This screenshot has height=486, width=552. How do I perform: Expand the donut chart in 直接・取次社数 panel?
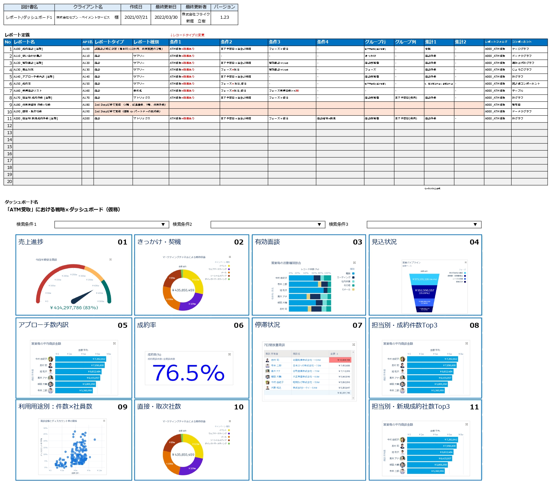(x=229, y=421)
